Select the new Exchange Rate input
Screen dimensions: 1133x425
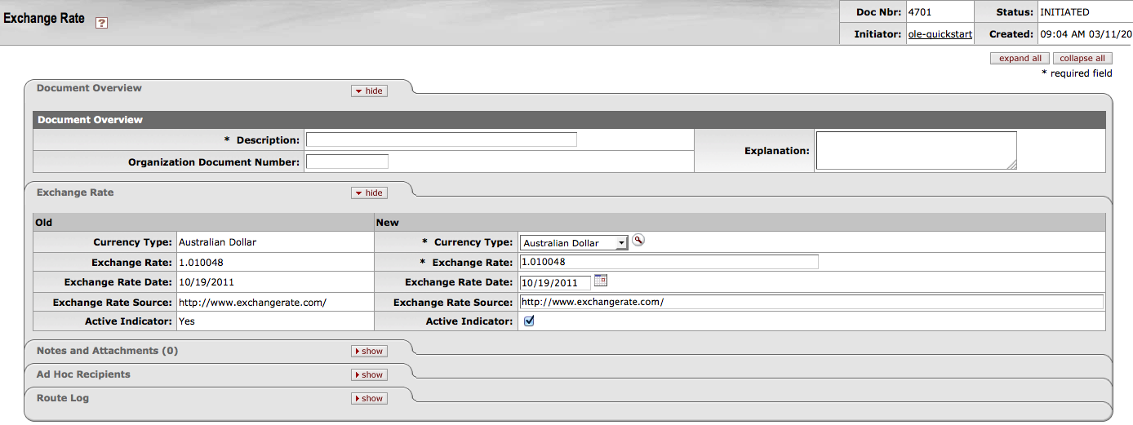tap(669, 262)
